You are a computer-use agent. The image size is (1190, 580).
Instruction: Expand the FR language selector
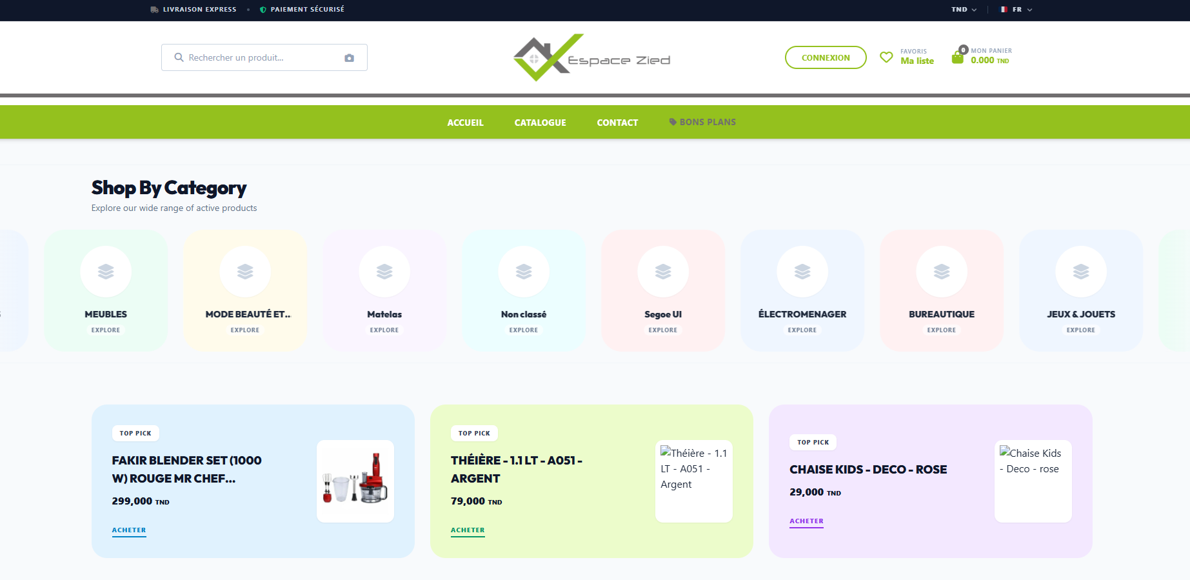coord(1016,10)
